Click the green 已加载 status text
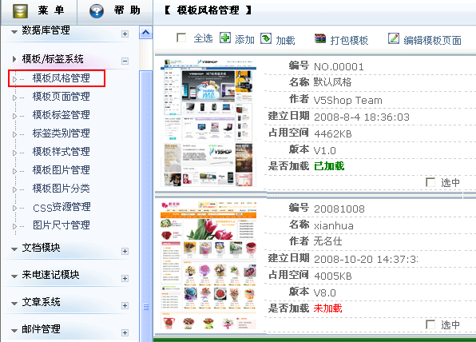Screen dimensions: 476x342 point(329,166)
